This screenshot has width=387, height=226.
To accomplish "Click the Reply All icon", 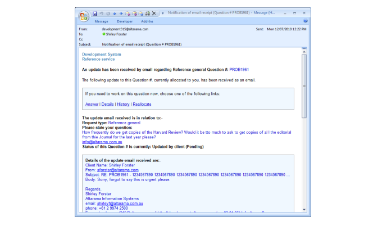I will [134, 13].
